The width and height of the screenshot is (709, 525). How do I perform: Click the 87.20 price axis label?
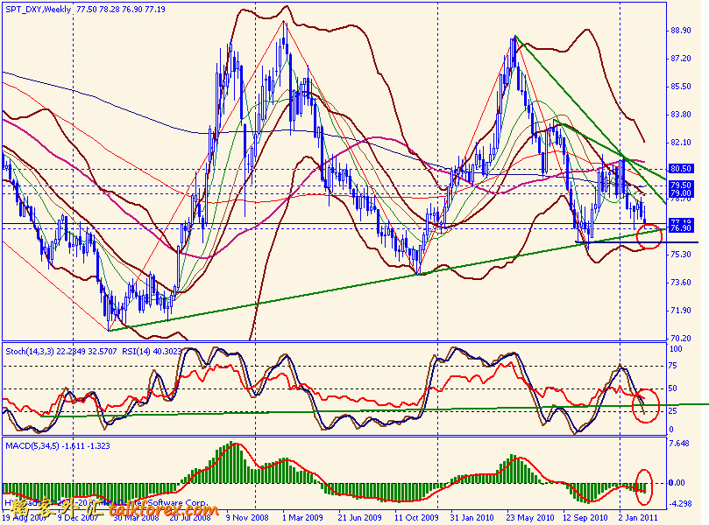point(680,59)
